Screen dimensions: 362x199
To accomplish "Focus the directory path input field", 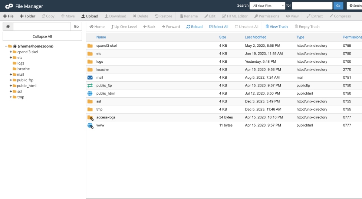I will point(42,27).
